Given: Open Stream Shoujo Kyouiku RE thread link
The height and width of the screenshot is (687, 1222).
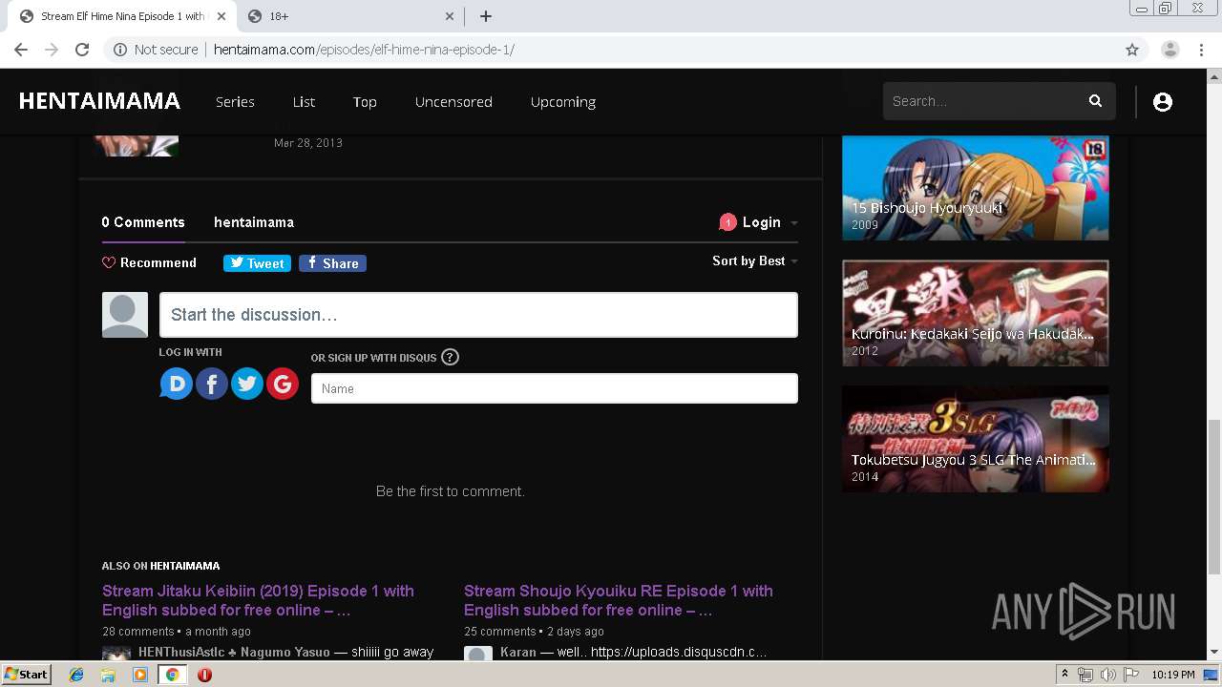Looking at the screenshot, I should [619, 600].
